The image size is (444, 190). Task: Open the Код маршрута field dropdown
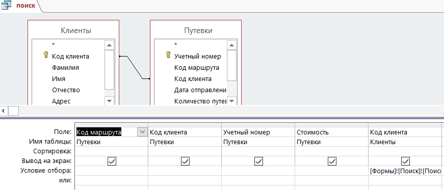[142, 132]
